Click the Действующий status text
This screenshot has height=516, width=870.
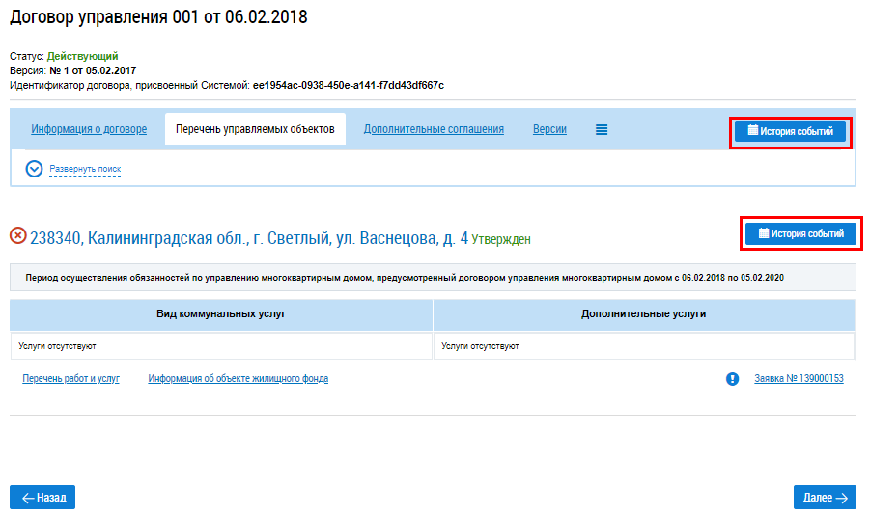[x=83, y=56]
